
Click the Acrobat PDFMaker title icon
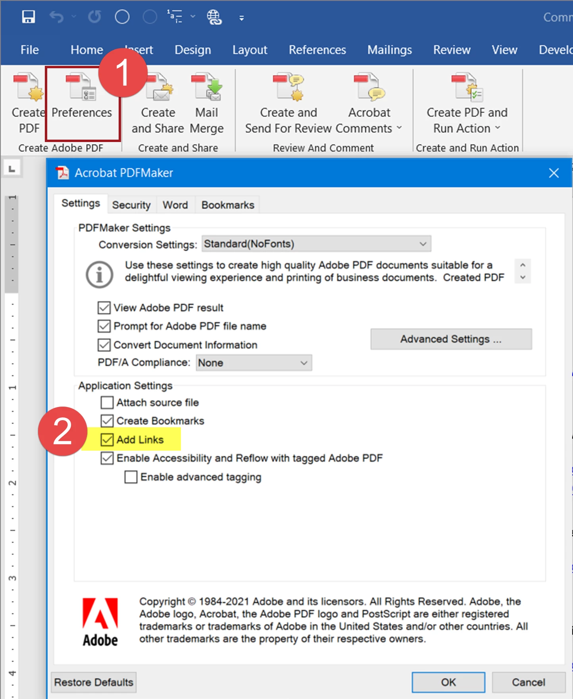62,173
